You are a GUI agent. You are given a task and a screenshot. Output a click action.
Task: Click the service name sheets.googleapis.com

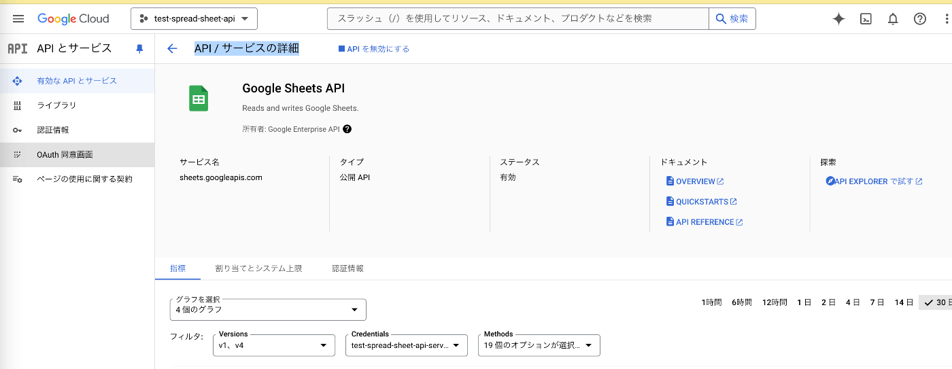pyautogui.click(x=221, y=177)
